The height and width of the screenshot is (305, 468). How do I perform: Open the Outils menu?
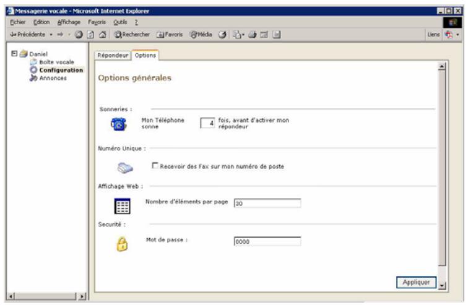(x=120, y=22)
